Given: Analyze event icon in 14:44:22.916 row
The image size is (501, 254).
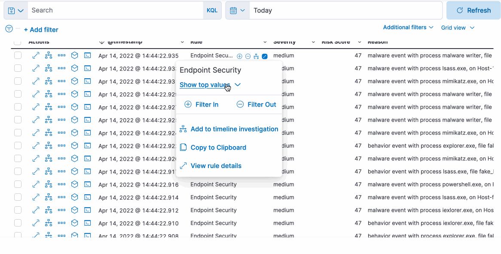Looking at the screenshot, I should click(49, 184).
